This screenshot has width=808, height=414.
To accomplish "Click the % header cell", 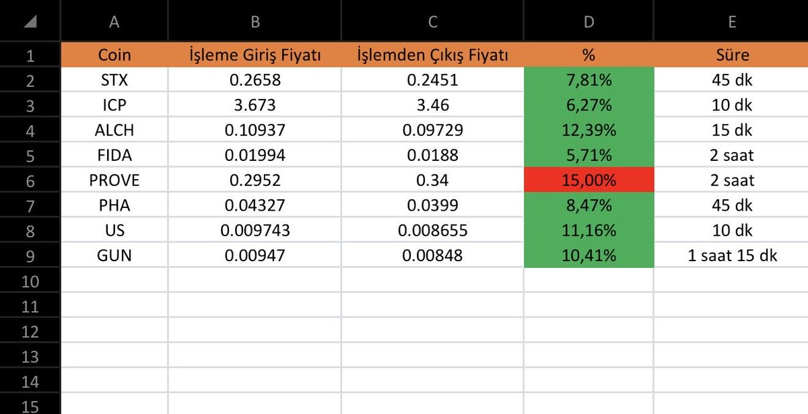I will (x=588, y=55).
